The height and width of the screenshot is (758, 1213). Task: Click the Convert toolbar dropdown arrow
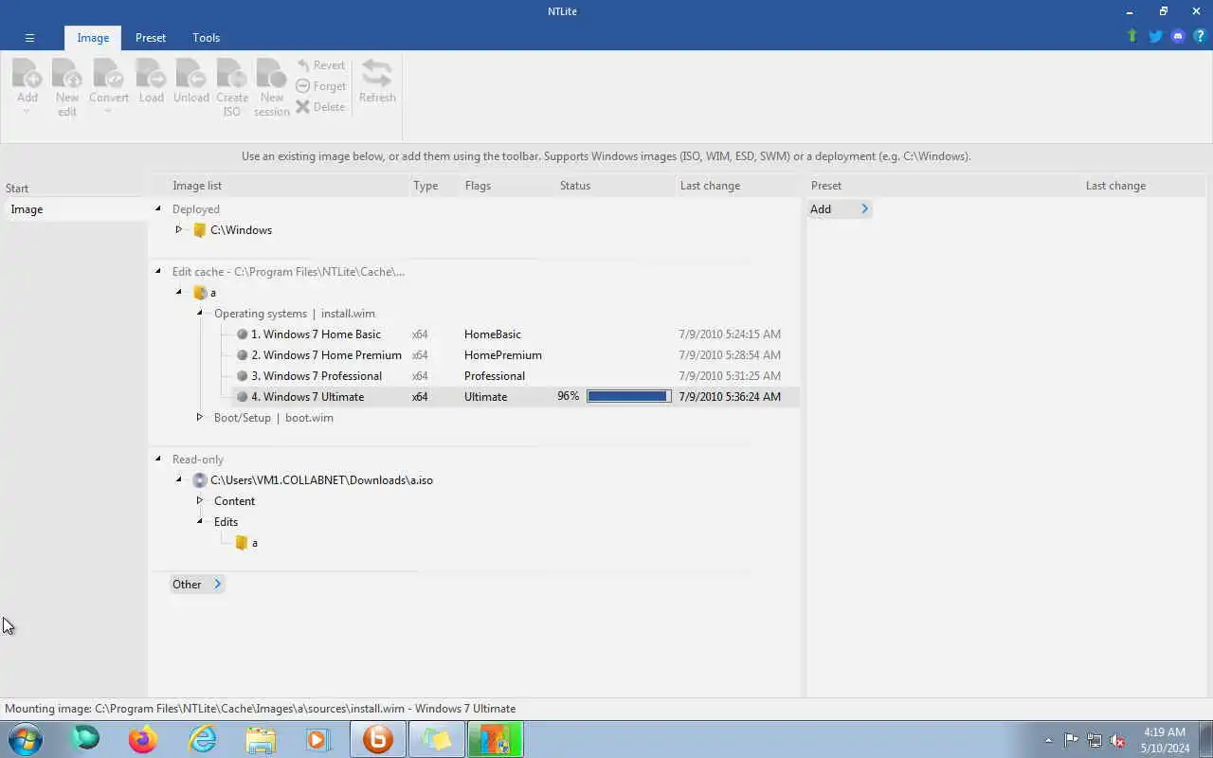(x=109, y=112)
